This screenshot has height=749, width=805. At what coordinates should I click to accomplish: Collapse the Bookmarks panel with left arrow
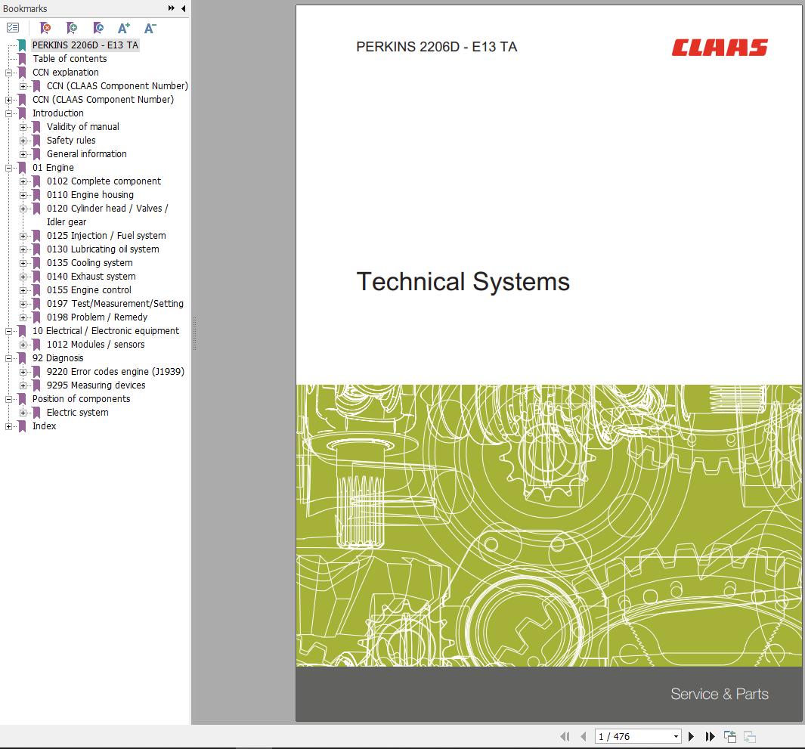[184, 8]
